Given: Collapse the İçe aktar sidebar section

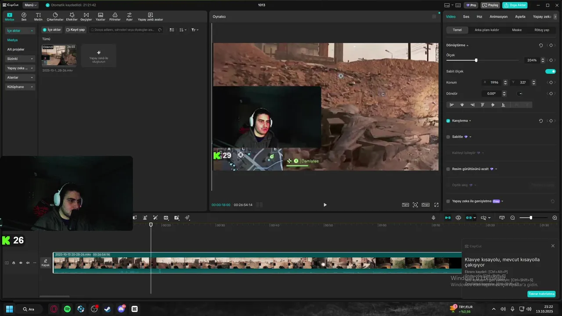Looking at the screenshot, I should pyautogui.click(x=32, y=31).
